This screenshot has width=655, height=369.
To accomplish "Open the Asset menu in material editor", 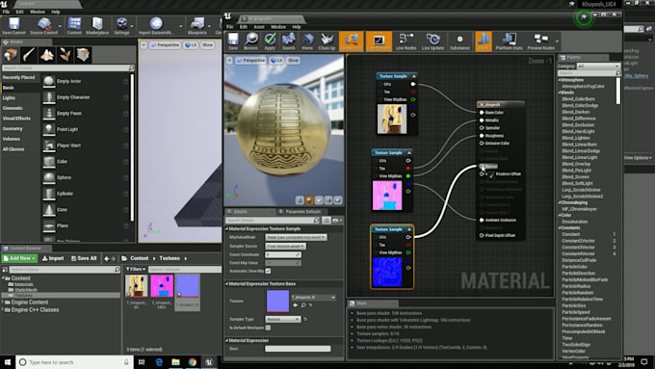I will (x=259, y=27).
